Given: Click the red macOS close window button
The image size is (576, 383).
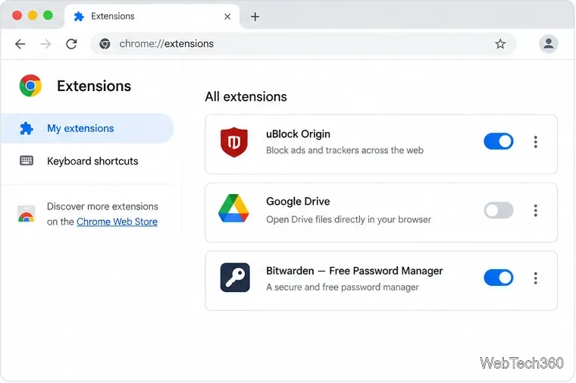Looking at the screenshot, I should 17,15.
